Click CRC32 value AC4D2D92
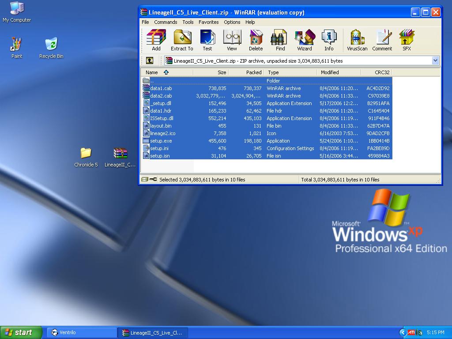The width and height of the screenshot is (452, 339). tap(378, 88)
